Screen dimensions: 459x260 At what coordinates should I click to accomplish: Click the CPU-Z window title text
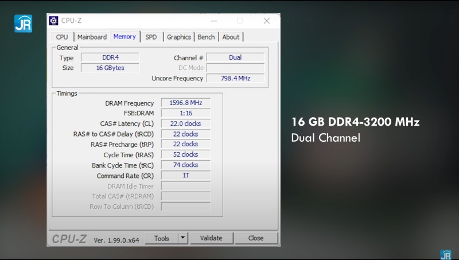pos(71,21)
